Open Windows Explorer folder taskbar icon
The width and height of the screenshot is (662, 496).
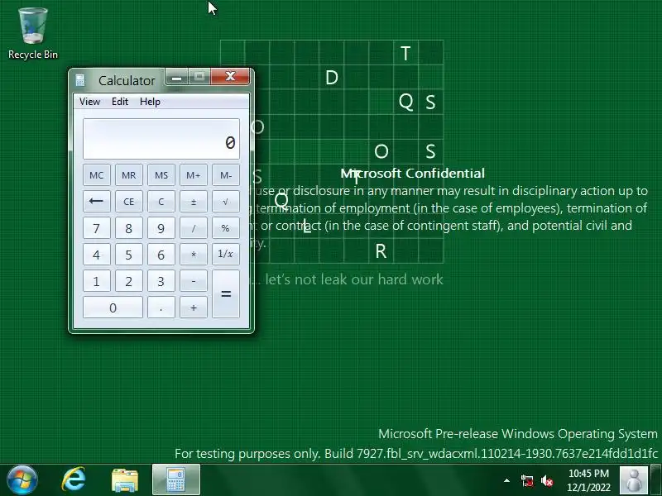coord(125,480)
